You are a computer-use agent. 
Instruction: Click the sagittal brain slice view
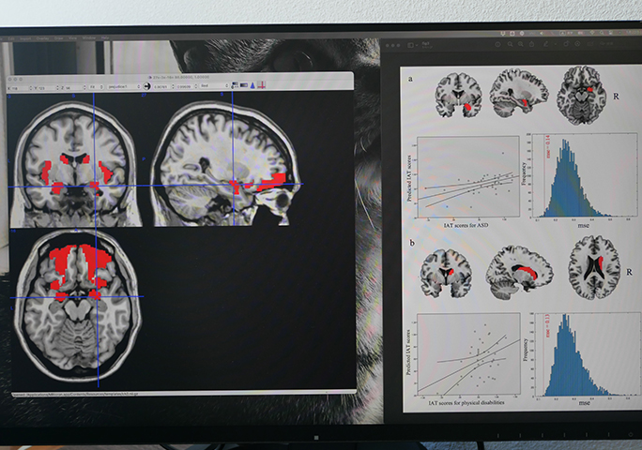pyautogui.click(x=225, y=163)
